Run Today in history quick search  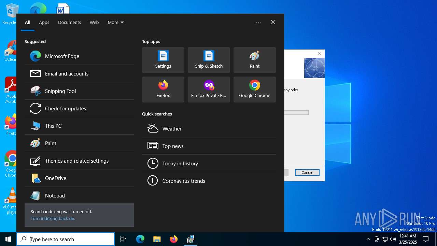tap(209, 163)
